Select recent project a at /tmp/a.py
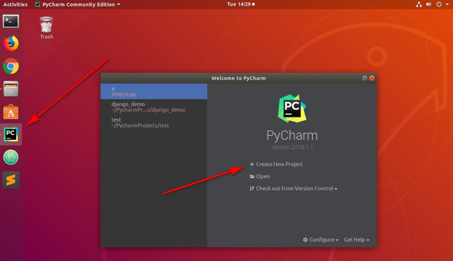Screen dimensions: 453x261 point(154,92)
